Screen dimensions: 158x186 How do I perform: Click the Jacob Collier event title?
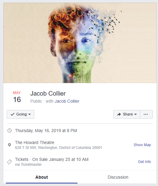coord(48,93)
